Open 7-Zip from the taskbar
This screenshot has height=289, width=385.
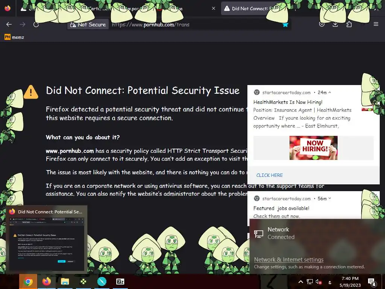pyautogui.click(x=120, y=281)
